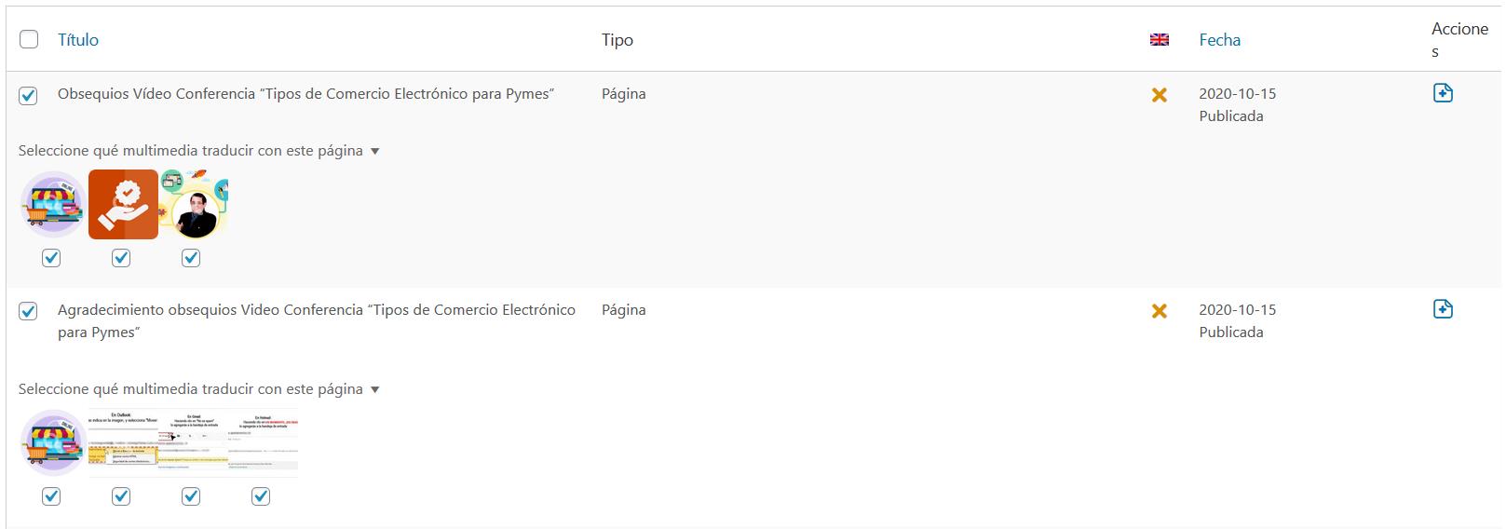
Task: Click the English flag column icon
Action: 1160,40
